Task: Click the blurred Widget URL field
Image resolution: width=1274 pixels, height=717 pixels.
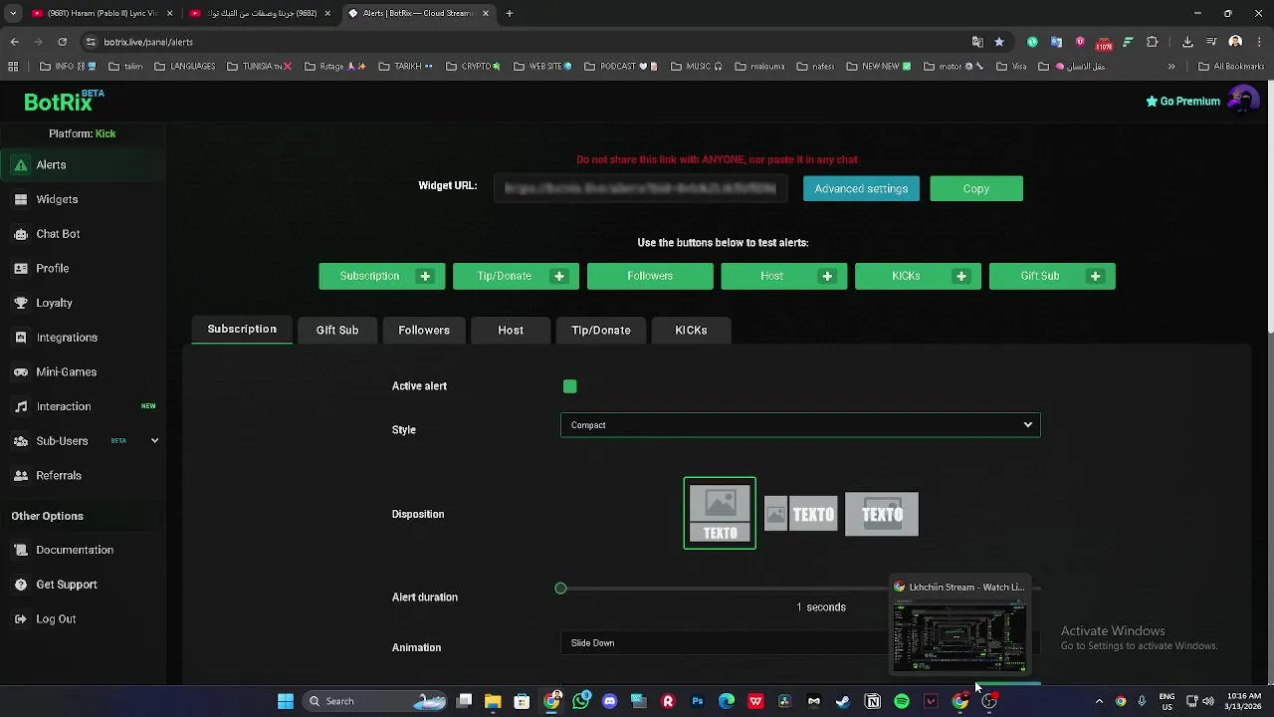Action: 640,188
